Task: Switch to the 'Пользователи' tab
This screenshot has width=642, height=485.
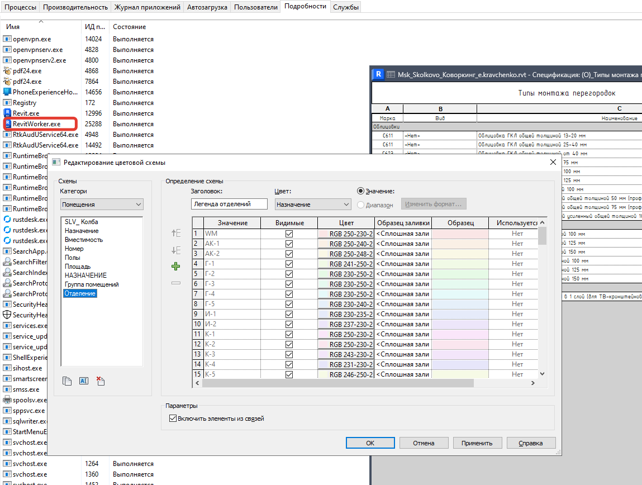Action: [x=256, y=7]
